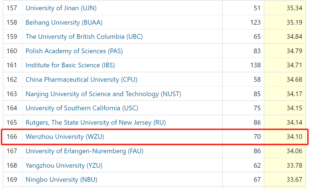Select rank number 157 cell

point(12,8)
